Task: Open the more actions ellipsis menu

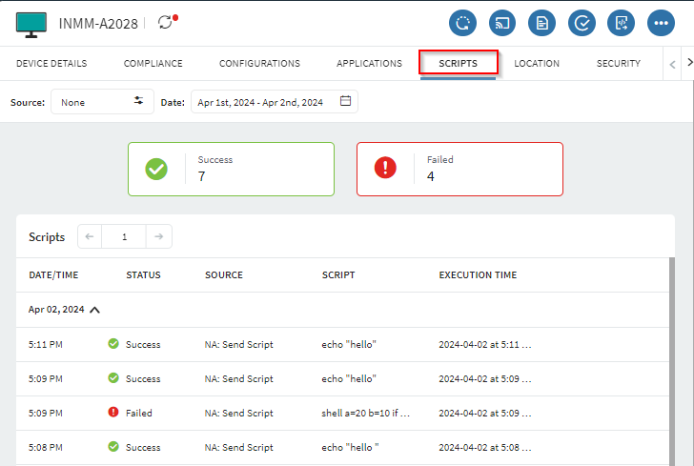Action: click(661, 23)
